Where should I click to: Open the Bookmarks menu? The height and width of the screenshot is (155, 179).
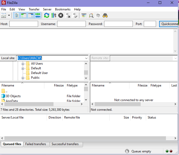coord(63,9)
